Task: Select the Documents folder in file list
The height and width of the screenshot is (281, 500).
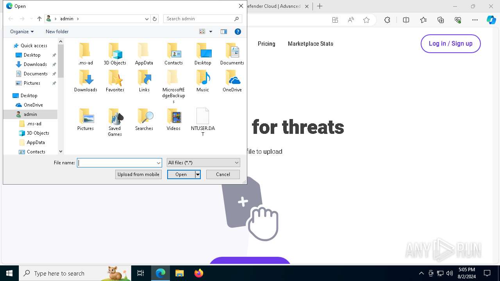Action: pyautogui.click(x=232, y=54)
